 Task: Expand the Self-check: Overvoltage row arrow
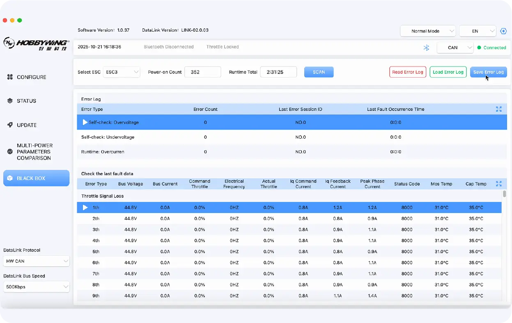(x=85, y=122)
